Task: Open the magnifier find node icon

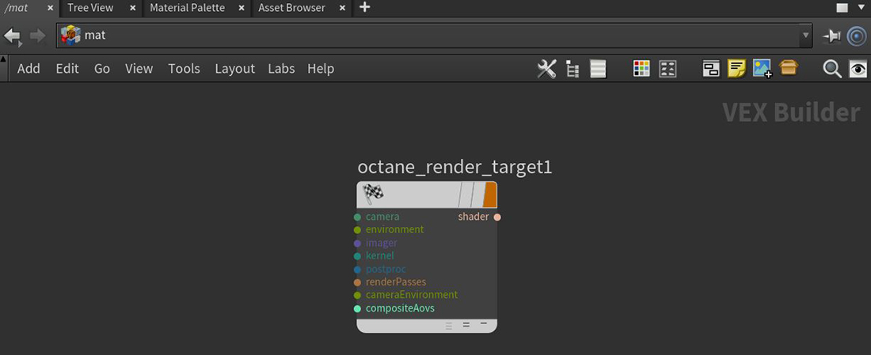Action: pyautogui.click(x=832, y=70)
